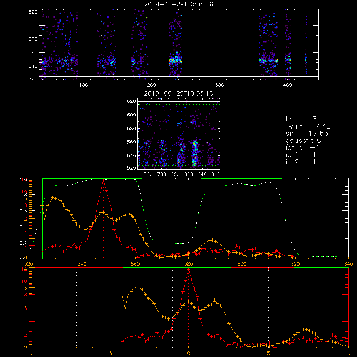The height and width of the screenshot is (357, 357).
Task: Click the 'ipt1 -1' entry
Action: tap(301, 155)
